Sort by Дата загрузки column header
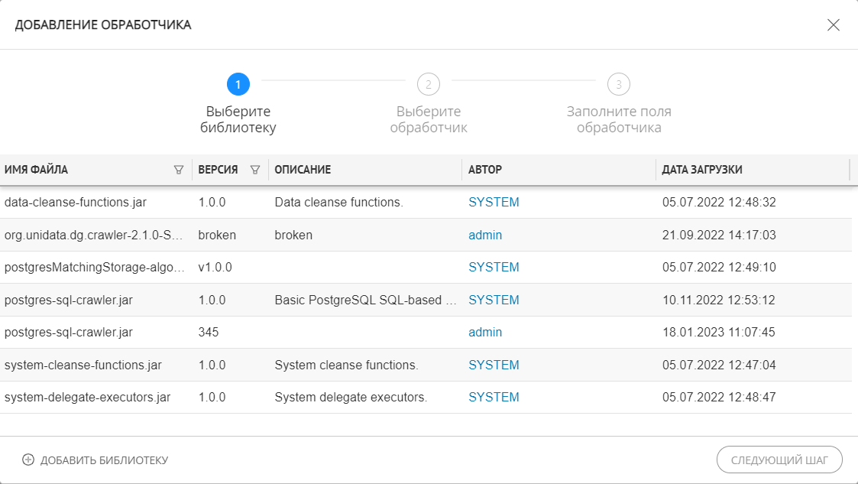This screenshot has width=858, height=484. 702,170
